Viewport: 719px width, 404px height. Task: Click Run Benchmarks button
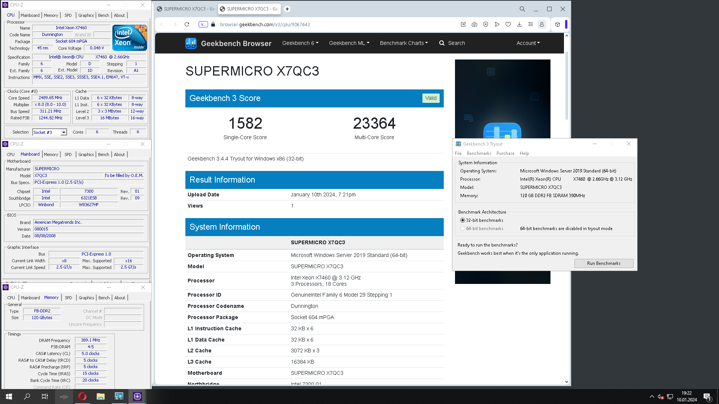tap(604, 263)
